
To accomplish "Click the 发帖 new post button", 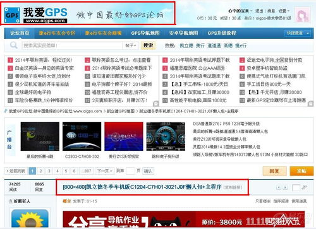I will point(301,171).
